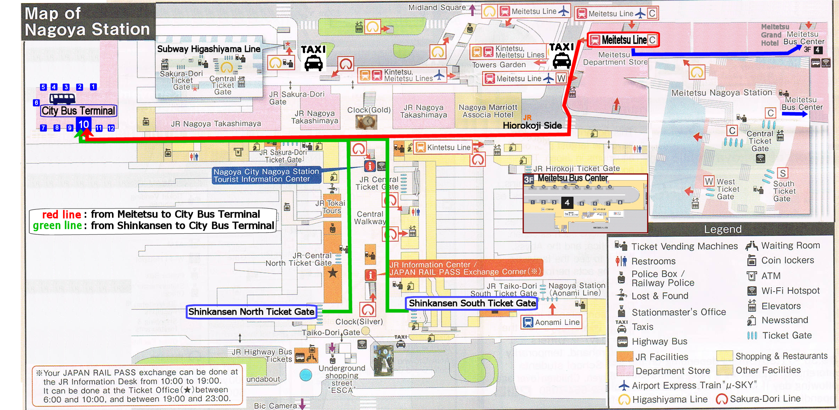Click the green line route description text
This screenshot has height=410, width=839.
[x=153, y=226]
